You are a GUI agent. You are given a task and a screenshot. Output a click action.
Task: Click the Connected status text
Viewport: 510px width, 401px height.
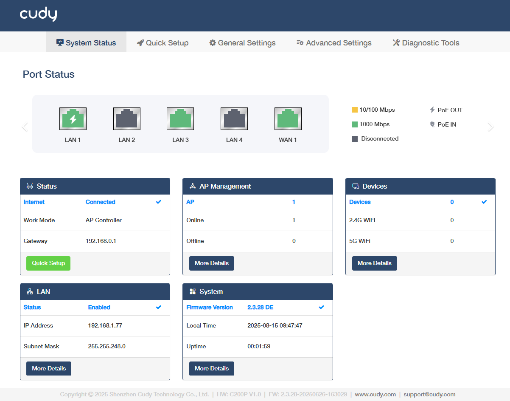click(101, 202)
